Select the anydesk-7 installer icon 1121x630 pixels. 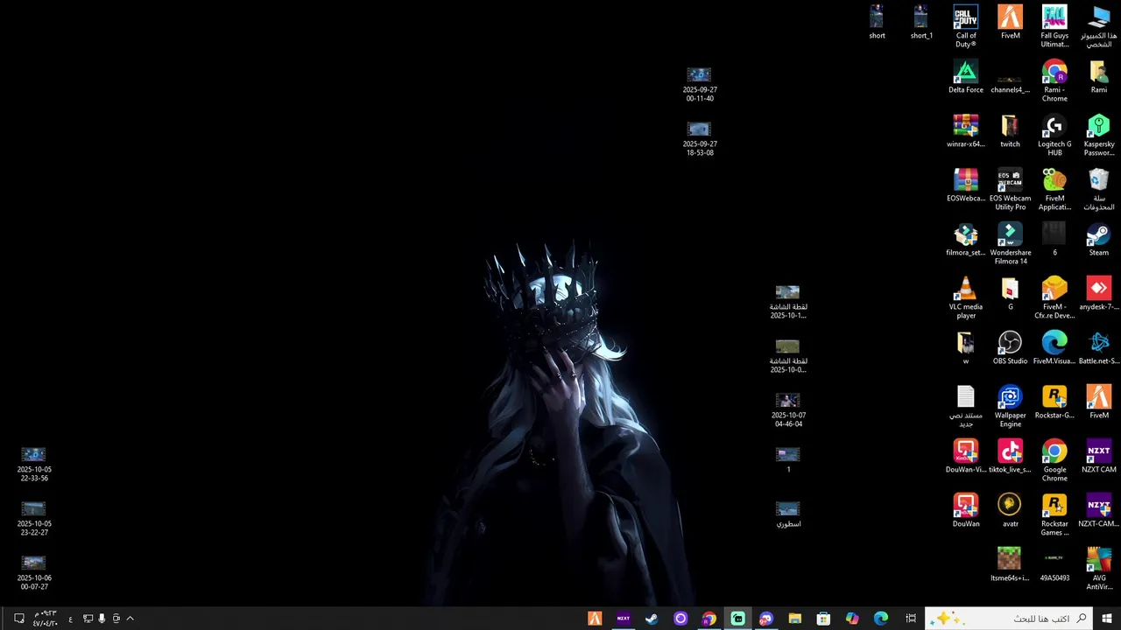click(1099, 293)
